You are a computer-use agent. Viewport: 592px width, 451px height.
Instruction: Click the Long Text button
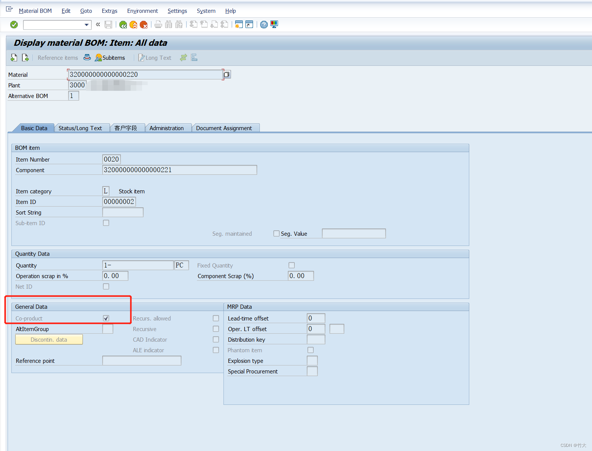(155, 58)
